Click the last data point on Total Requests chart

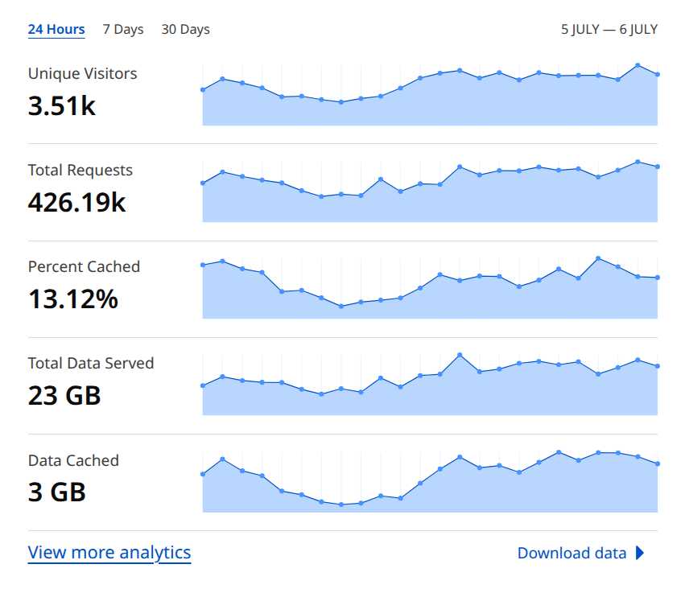point(658,167)
